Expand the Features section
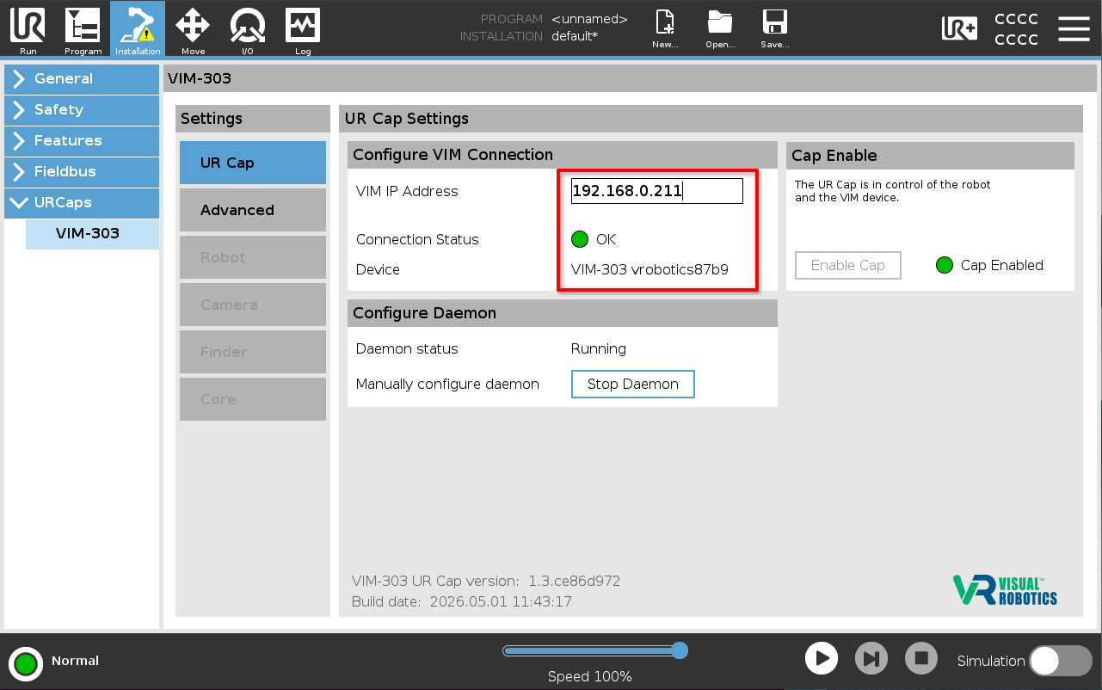The image size is (1102, 690). pos(82,140)
